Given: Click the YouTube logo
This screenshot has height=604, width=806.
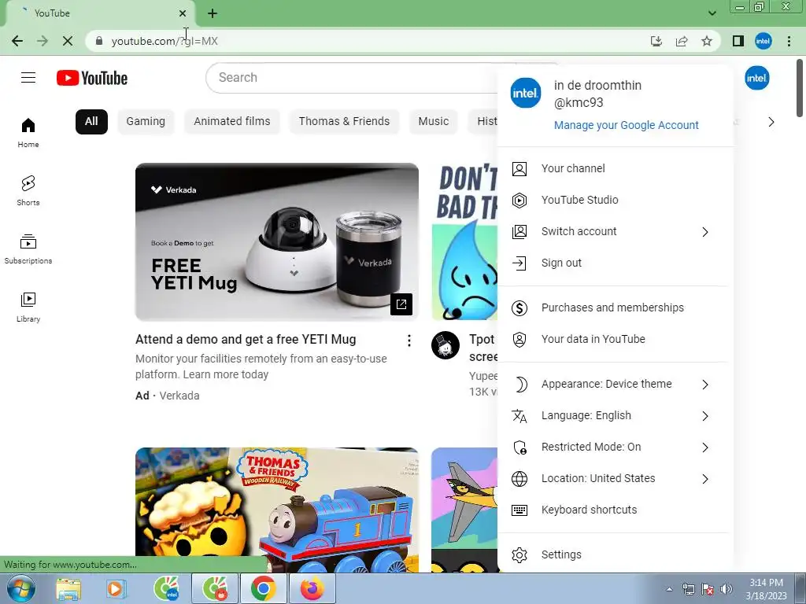Looking at the screenshot, I should 92,78.
